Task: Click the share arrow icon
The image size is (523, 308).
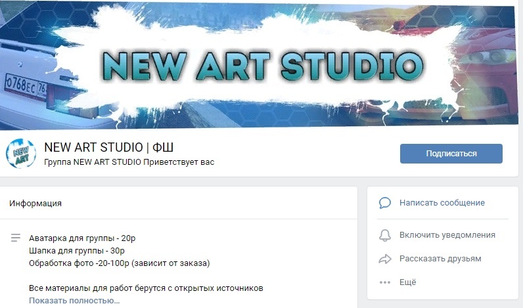Action: [x=384, y=259]
